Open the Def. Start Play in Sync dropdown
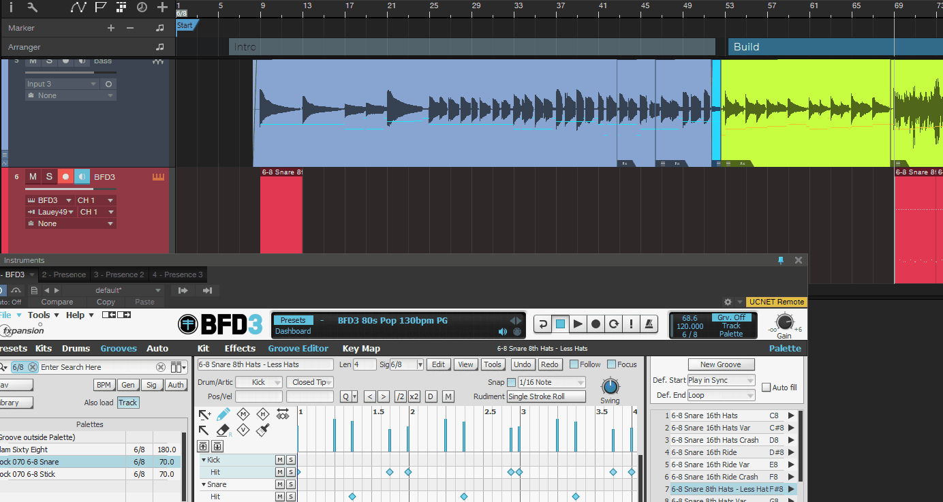 click(x=721, y=380)
